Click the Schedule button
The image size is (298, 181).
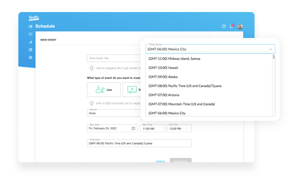tap(181, 160)
